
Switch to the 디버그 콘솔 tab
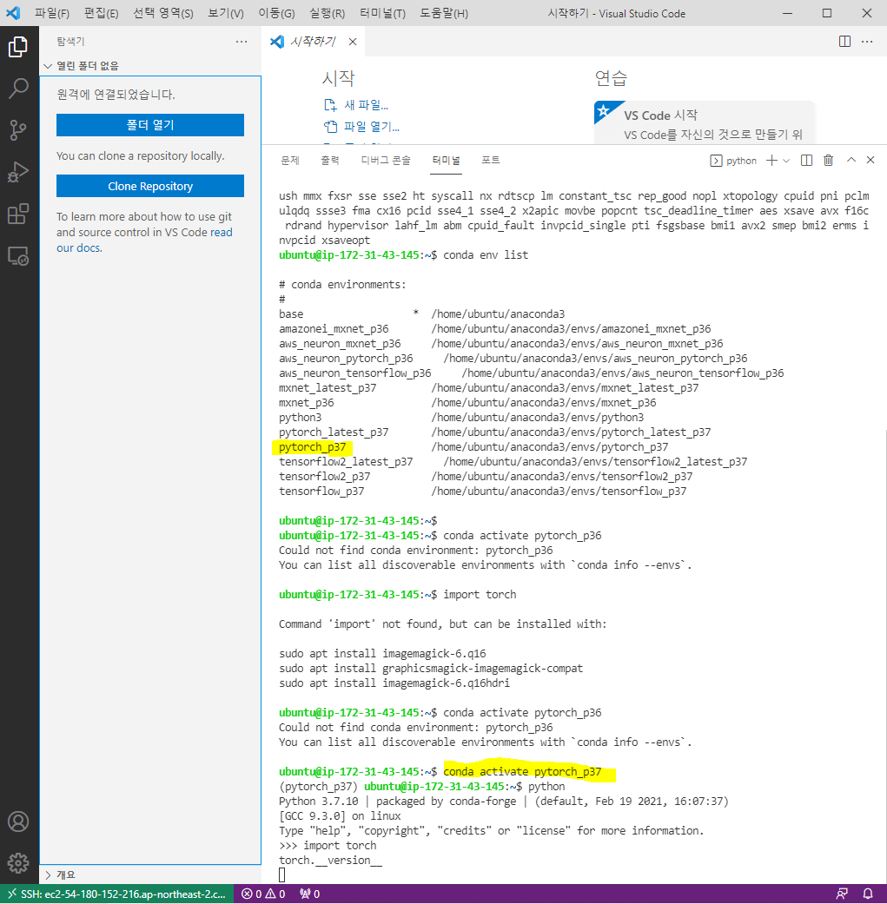[x=385, y=161]
